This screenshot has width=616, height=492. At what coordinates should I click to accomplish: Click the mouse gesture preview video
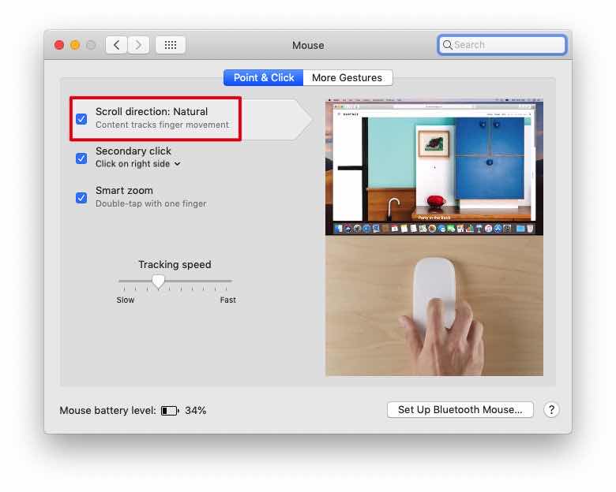[x=434, y=237]
